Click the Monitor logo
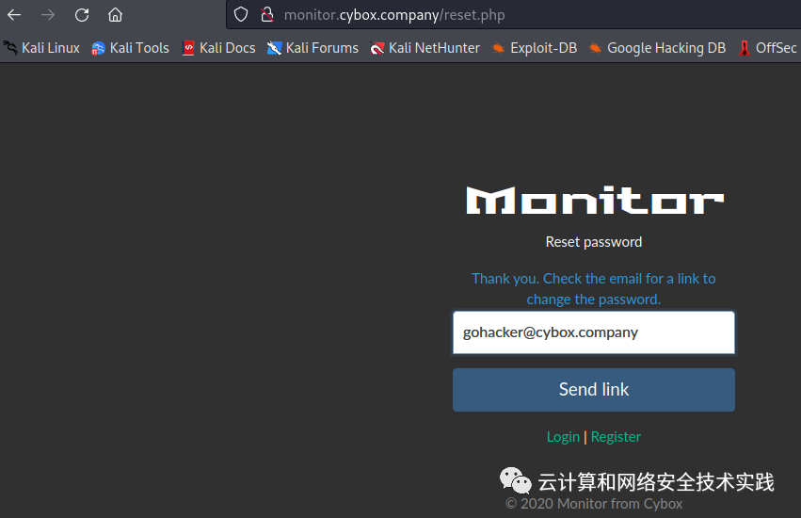This screenshot has height=518, width=801. click(595, 200)
